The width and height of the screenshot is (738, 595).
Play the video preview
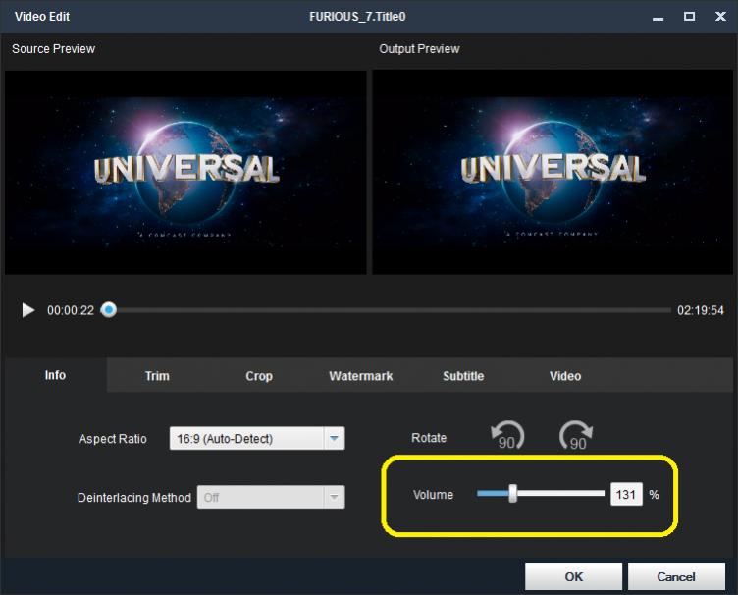point(28,310)
